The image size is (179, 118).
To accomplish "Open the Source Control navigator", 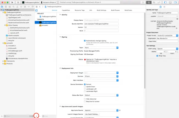I will click(6, 7).
